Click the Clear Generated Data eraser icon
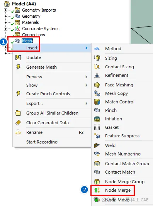Image resolution: width=153 pixels, height=206 pixels. [x=18, y=123]
